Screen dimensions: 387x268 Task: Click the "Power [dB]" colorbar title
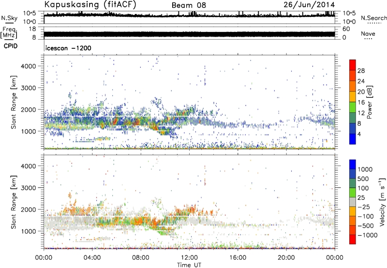370,102
